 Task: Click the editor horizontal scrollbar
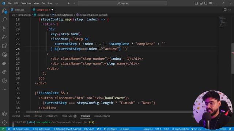pyautogui.click(x=110, y=112)
